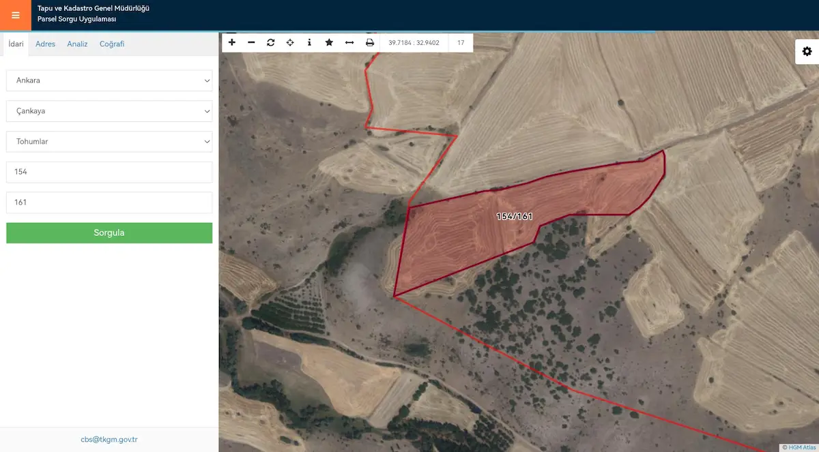This screenshot has height=452, width=819.
Task: Click the coordinates readout 39.7184 : 32.9402
Action: point(414,43)
